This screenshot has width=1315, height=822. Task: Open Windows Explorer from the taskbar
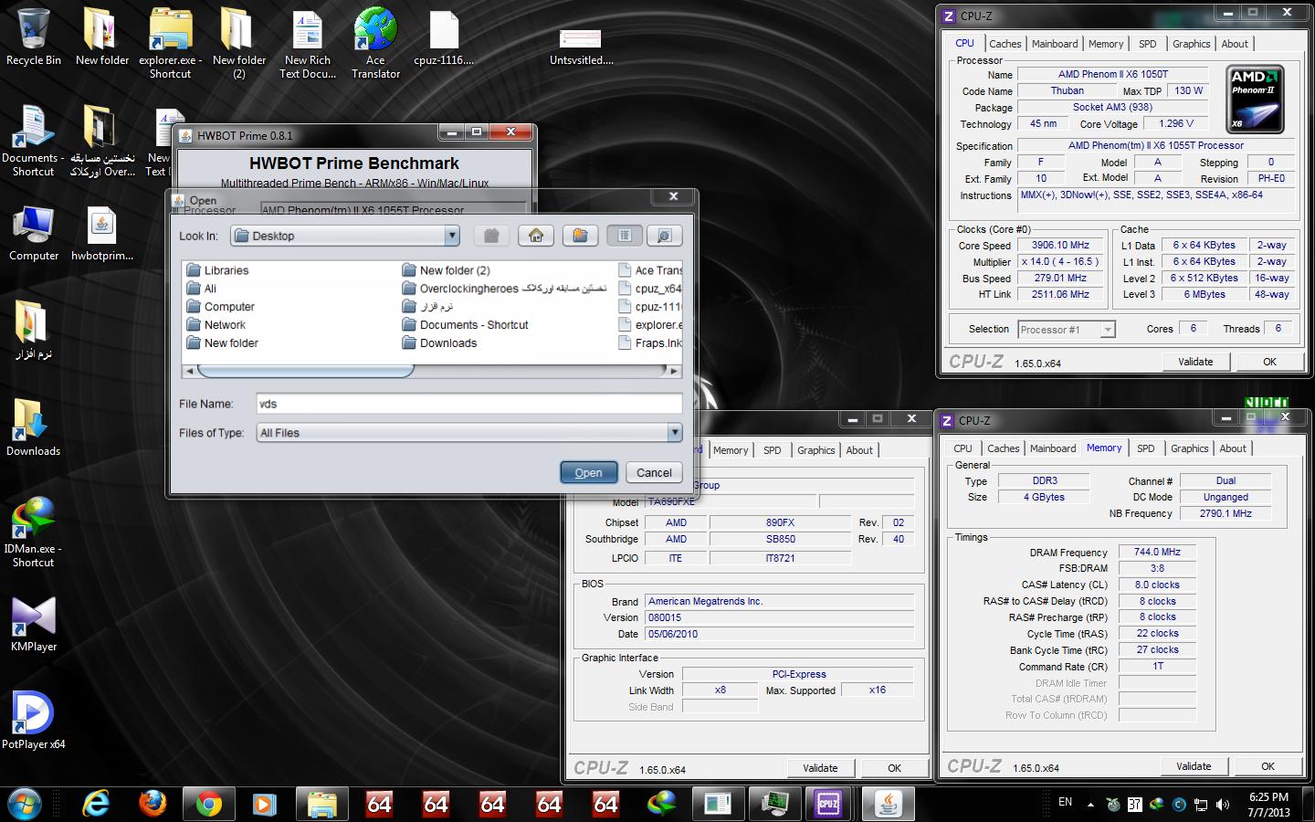click(321, 804)
